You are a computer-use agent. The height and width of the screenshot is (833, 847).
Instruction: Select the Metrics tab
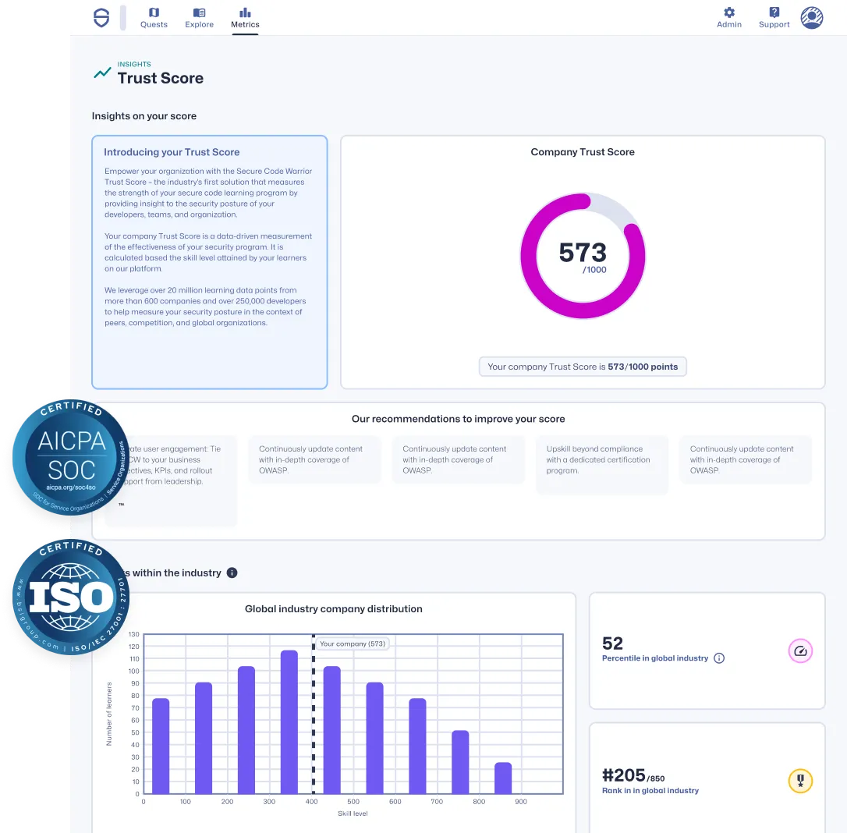click(x=245, y=18)
